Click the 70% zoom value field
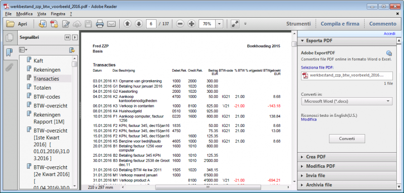This screenshot has height=193, width=404. (x=207, y=24)
